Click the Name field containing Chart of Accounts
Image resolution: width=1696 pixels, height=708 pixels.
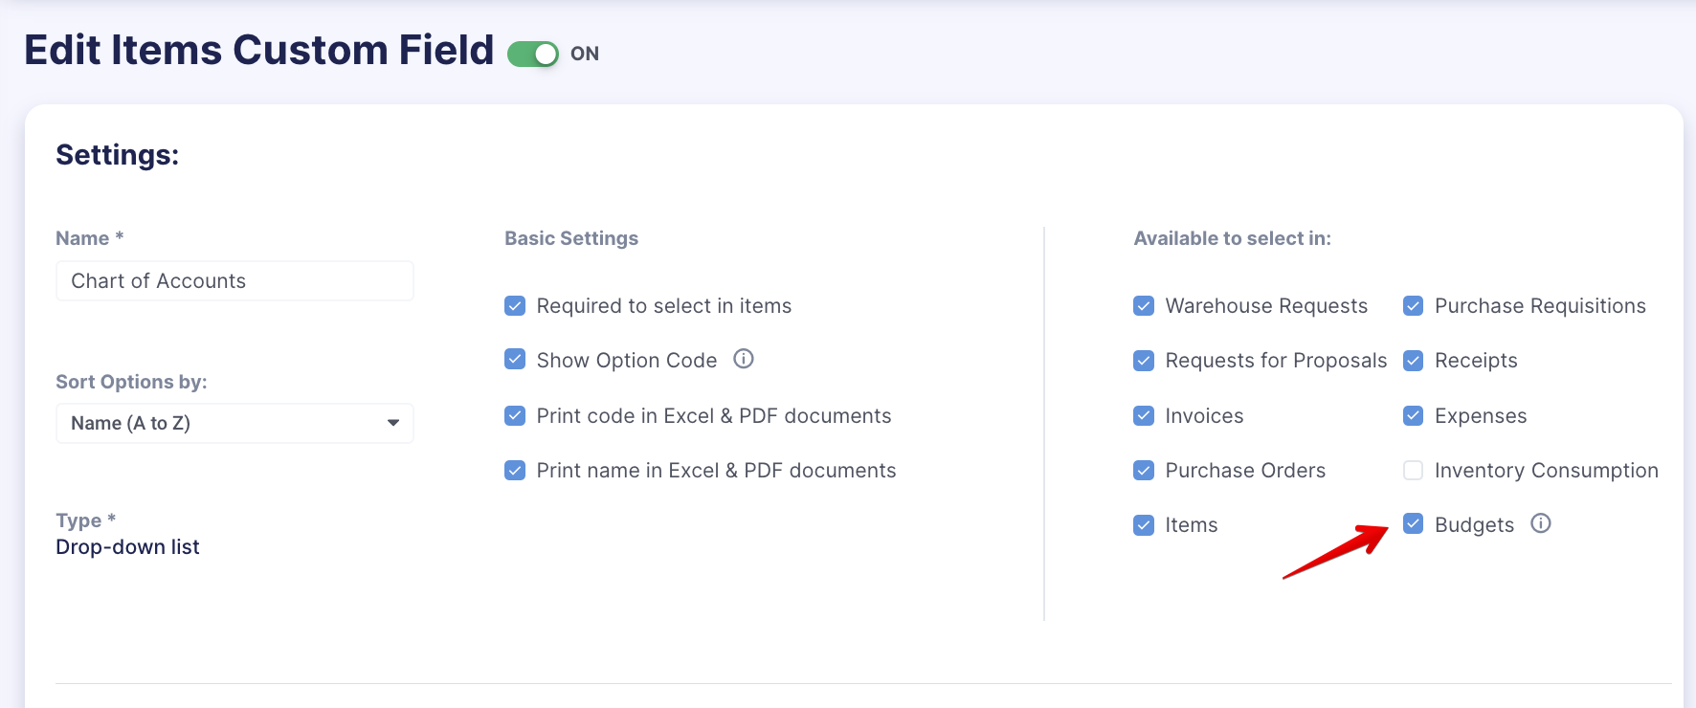[234, 280]
